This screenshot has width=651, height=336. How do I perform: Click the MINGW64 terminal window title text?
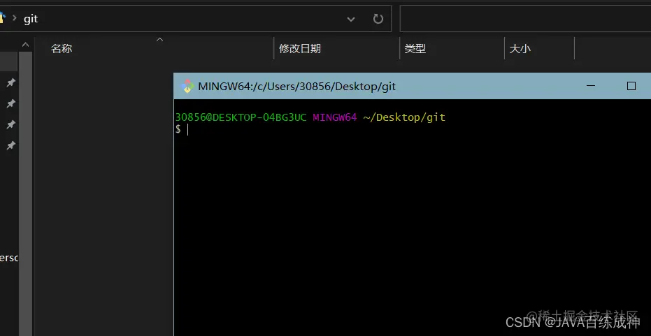pyautogui.click(x=297, y=87)
